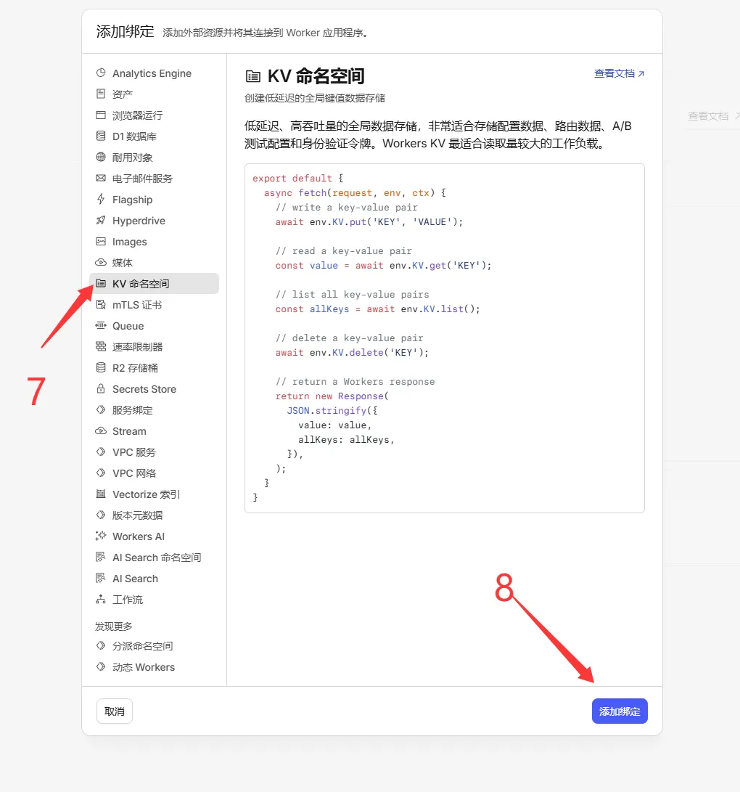Click the Workers AI sparkle icon
The height and width of the screenshot is (792, 740).
101,536
